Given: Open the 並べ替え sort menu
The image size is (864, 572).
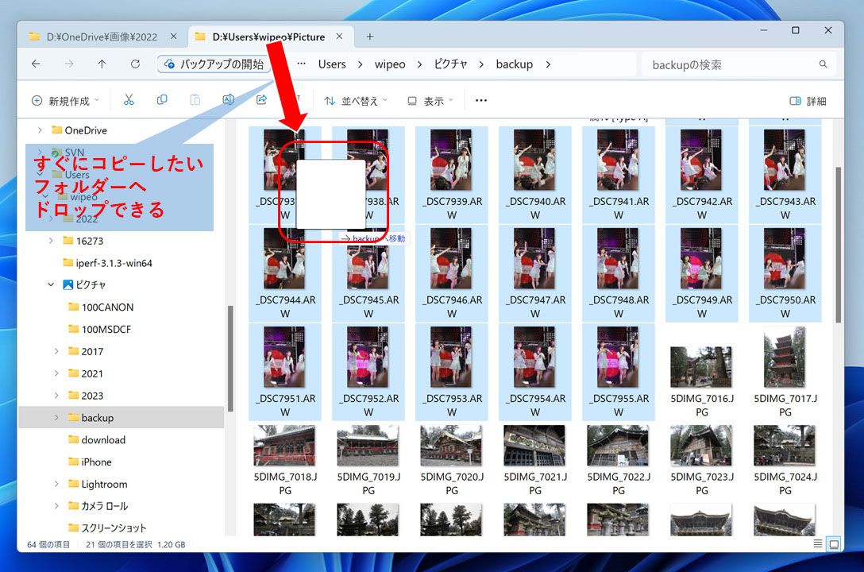Looking at the screenshot, I should (356, 101).
